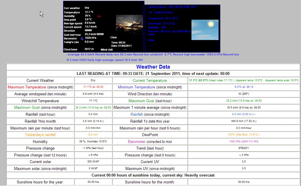The width and height of the screenshot is (301, 186).
Task: Click the '16.5 kmh (8.9 kts) at: 08:55' value
Action: click(x=244, y=108)
